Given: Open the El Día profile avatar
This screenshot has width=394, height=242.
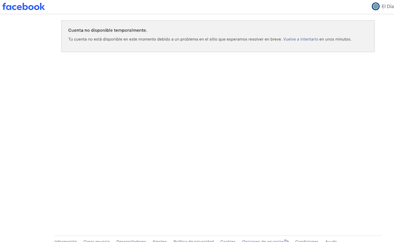Looking at the screenshot, I should (x=375, y=7).
